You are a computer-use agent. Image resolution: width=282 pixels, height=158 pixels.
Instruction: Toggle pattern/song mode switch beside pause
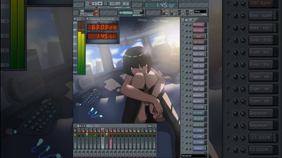(x=90, y=4)
